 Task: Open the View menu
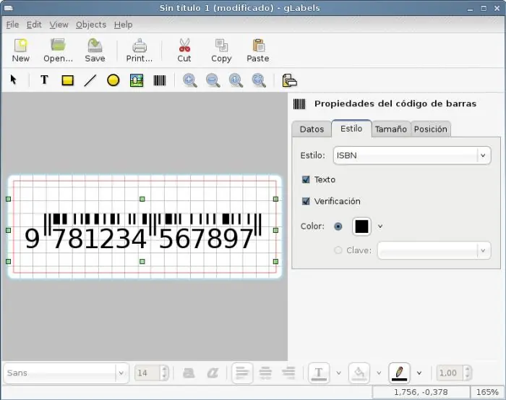(59, 25)
